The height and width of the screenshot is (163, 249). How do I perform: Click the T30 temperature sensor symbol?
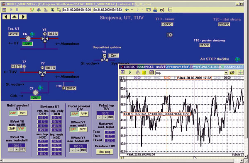click(64, 88)
